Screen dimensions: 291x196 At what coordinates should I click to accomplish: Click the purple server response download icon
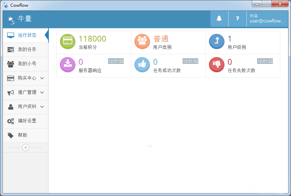click(67, 65)
